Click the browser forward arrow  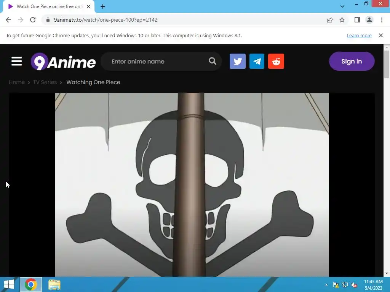21,20
